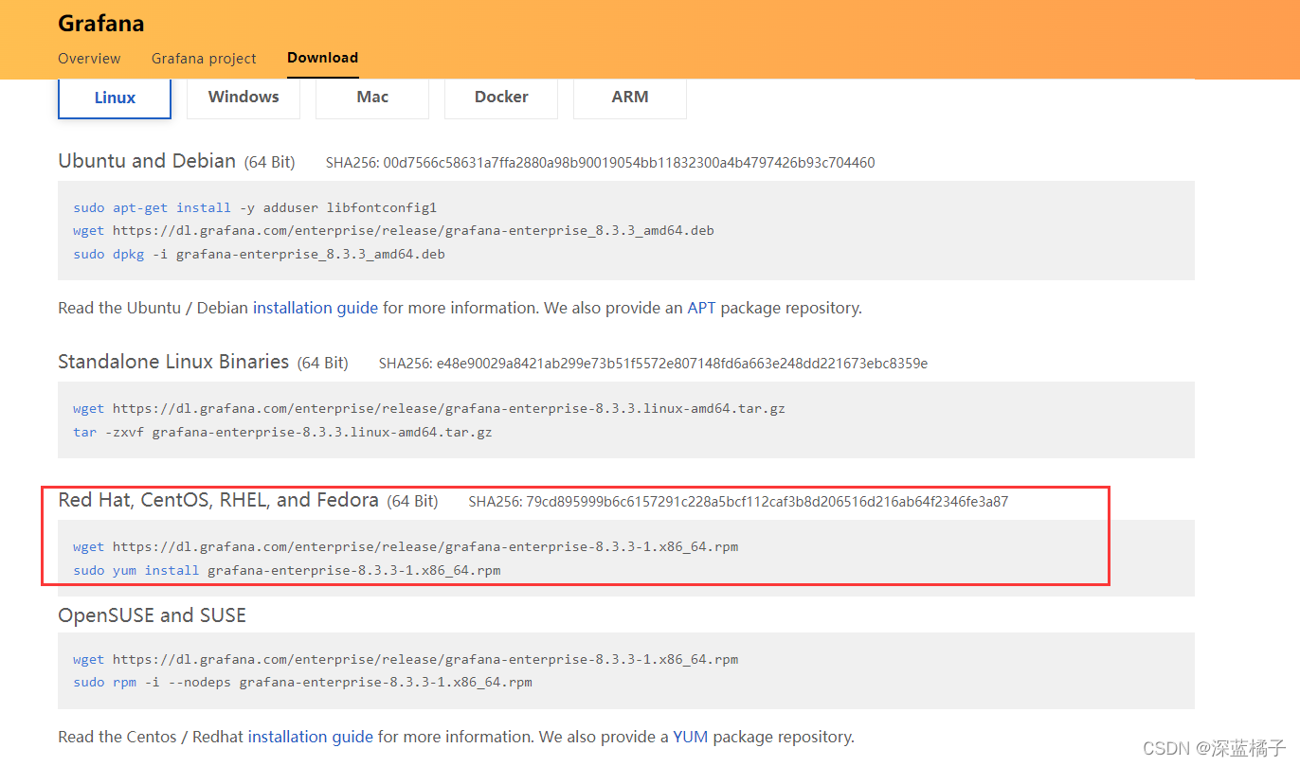Choose the Windows platform tab
The image size is (1300, 766).
click(244, 98)
